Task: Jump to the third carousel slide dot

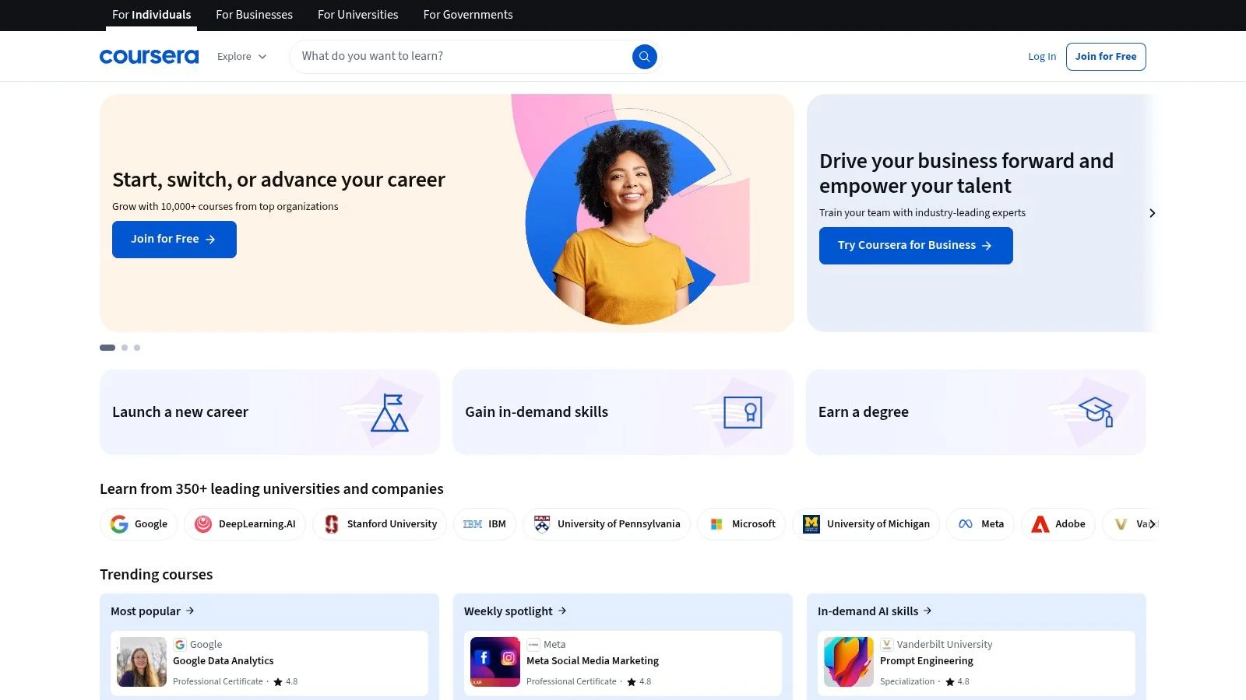Action: pos(137,348)
